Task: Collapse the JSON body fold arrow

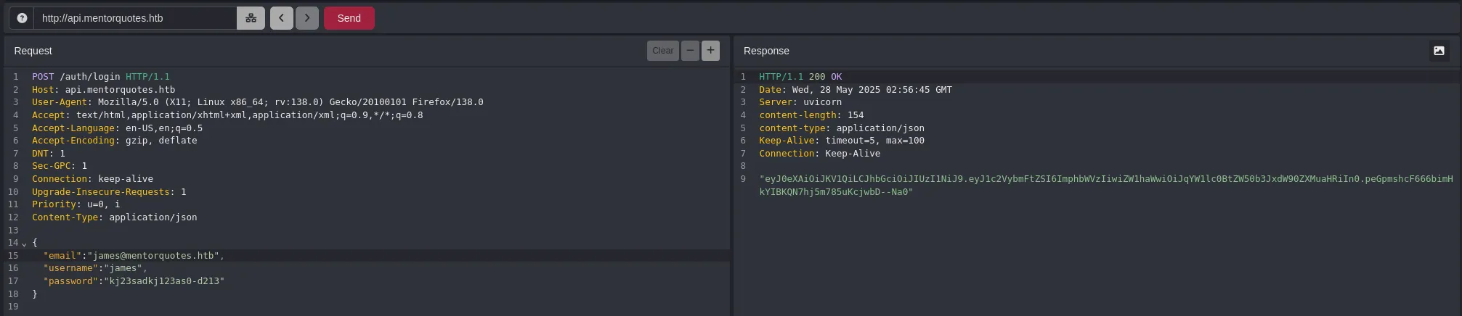Action: pos(24,244)
